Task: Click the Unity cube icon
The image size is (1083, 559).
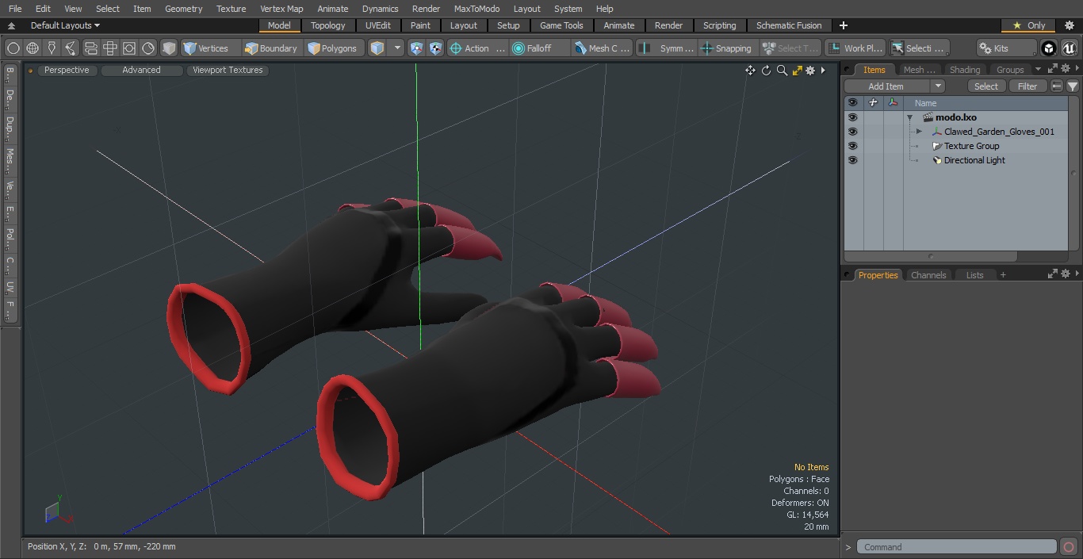Action: [1049, 48]
